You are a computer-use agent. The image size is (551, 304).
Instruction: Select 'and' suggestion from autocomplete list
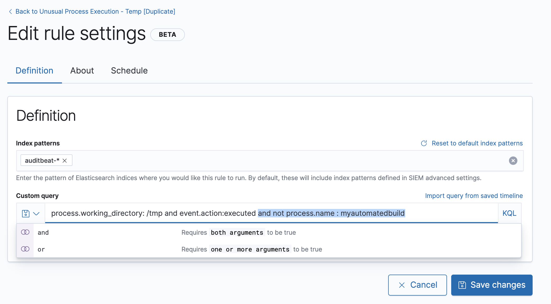click(43, 233)
